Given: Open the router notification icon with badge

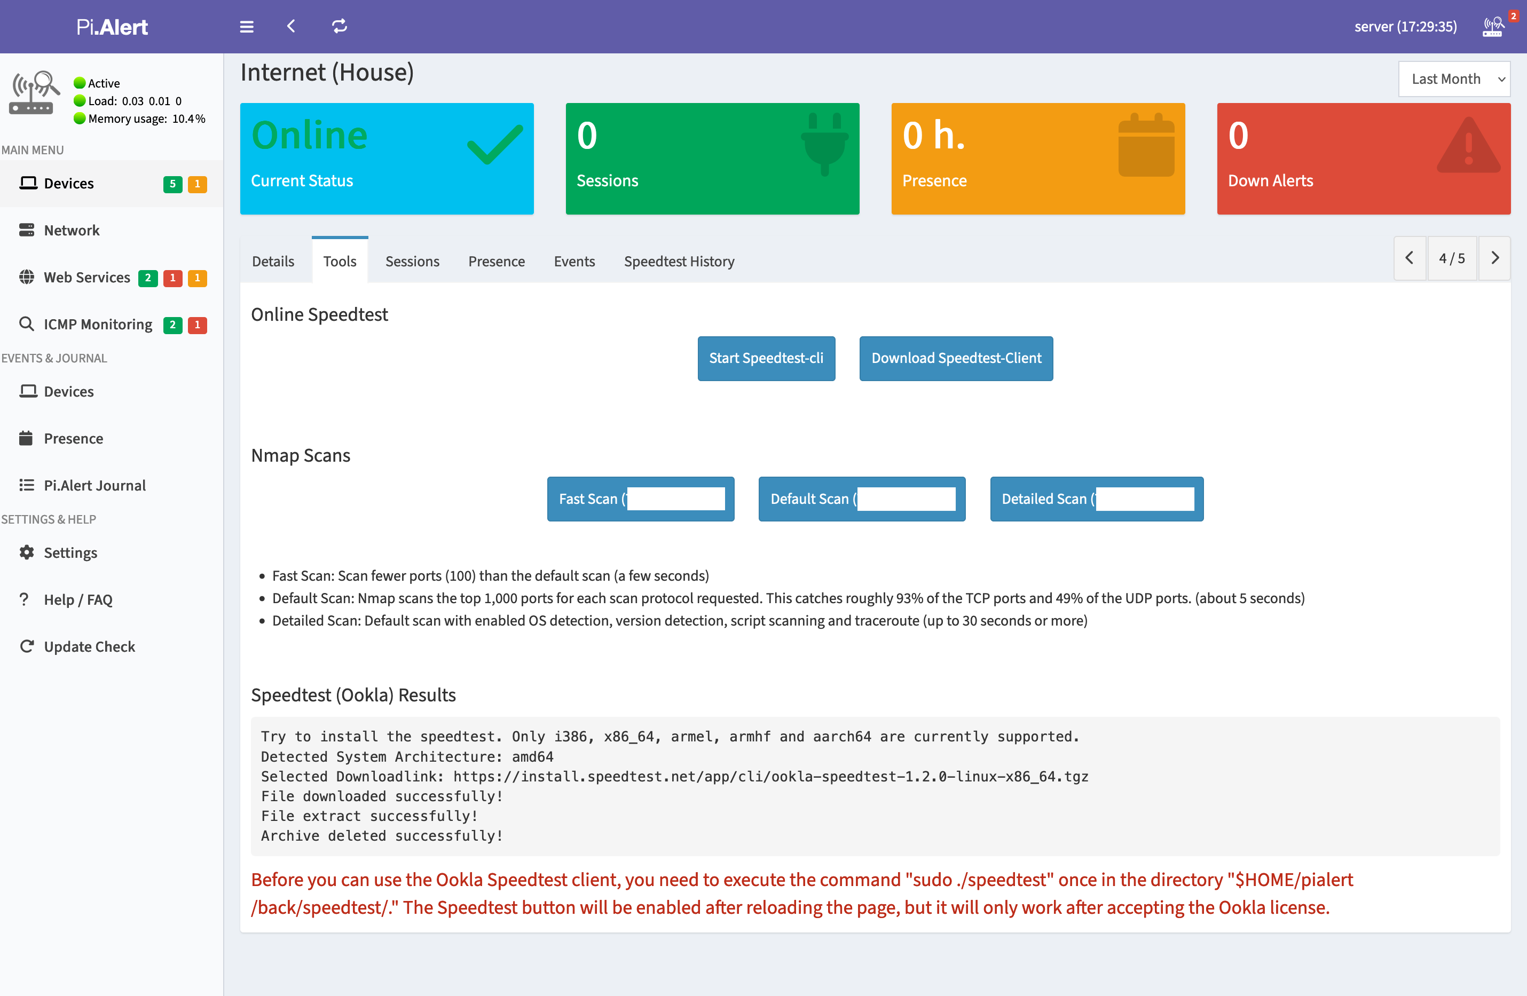Looking at the screenshot, I should coord(1494,26).
